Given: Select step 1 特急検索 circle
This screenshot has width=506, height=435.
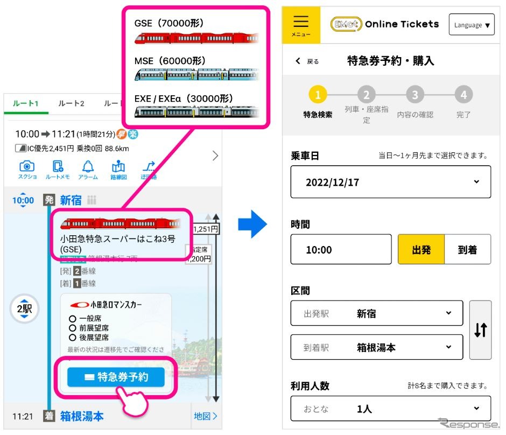Looking at the screenshot, I should (x=318, y=95).
